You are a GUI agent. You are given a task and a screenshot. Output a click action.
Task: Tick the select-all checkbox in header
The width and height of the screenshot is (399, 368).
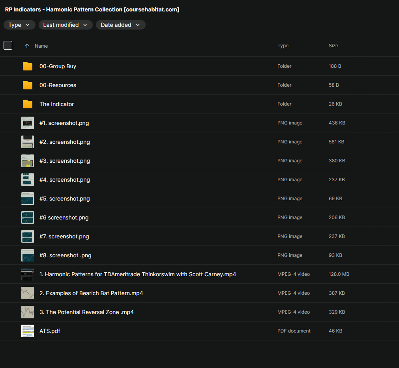coord(8,45)
